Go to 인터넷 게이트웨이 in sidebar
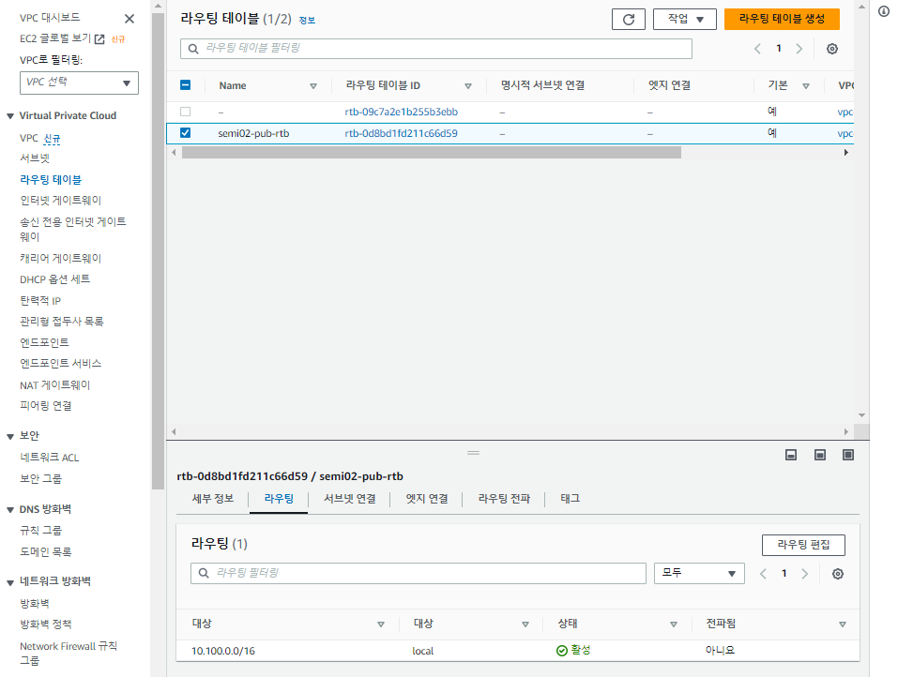Screen dimensions: 898x677 [61, 201]
